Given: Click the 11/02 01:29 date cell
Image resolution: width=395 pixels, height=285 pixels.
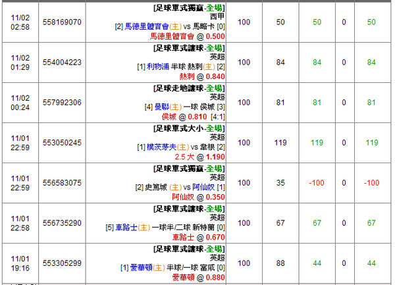Looking at the screenshot, I should tap(20, 63).
